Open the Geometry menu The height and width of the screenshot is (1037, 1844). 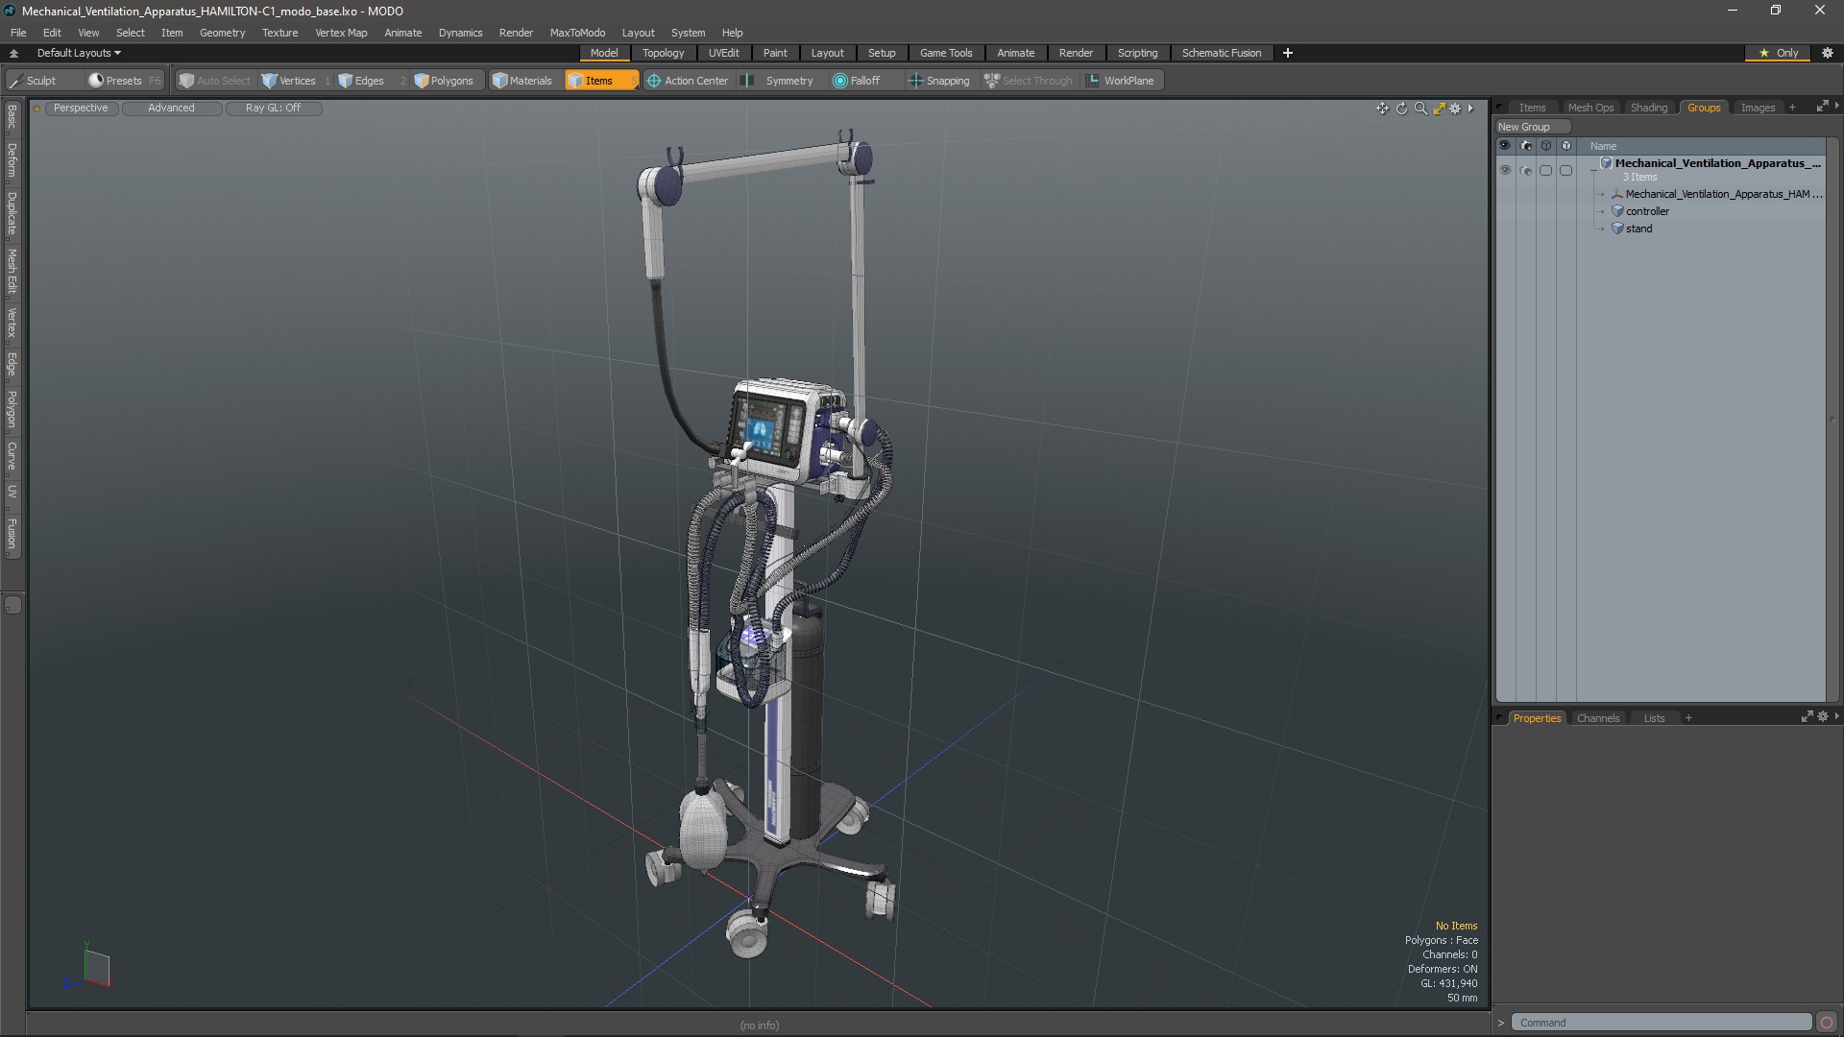tap(222, 33)
